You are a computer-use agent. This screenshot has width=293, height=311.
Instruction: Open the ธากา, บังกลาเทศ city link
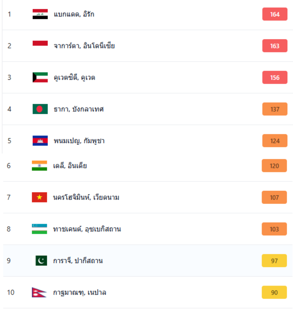[79, 109]
